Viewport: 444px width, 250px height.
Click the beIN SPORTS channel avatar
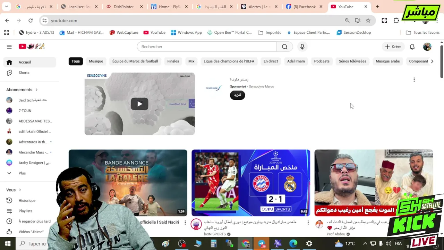(196, 224)
